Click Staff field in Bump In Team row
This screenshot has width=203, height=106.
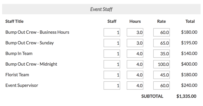pyautogui.click(x=112, y=53)
